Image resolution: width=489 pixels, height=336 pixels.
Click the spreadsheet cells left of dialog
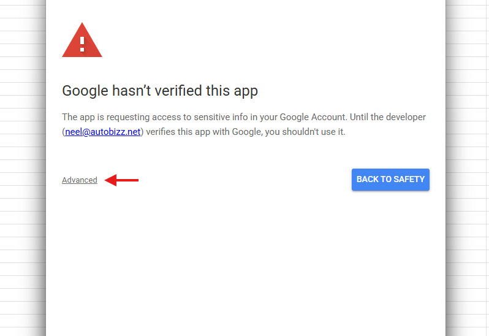(x=22, y=184)
